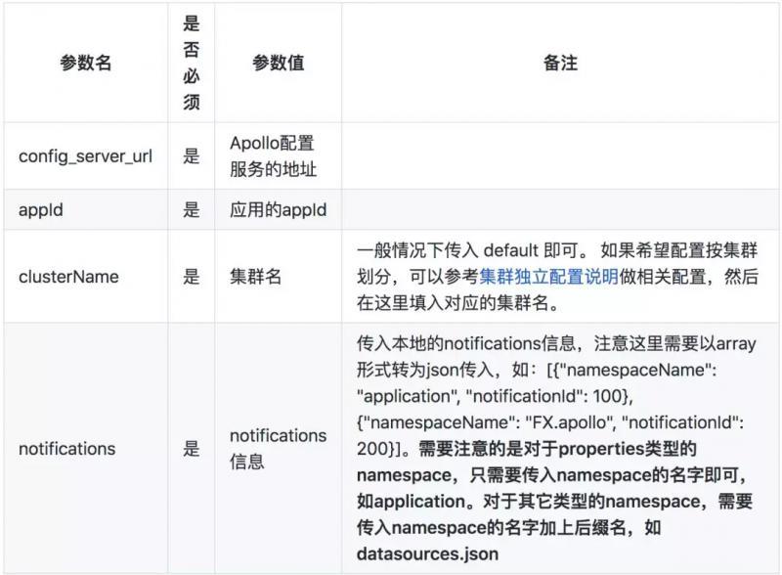Select the Apollo配置服务的地址 value cell

point(275,156)
